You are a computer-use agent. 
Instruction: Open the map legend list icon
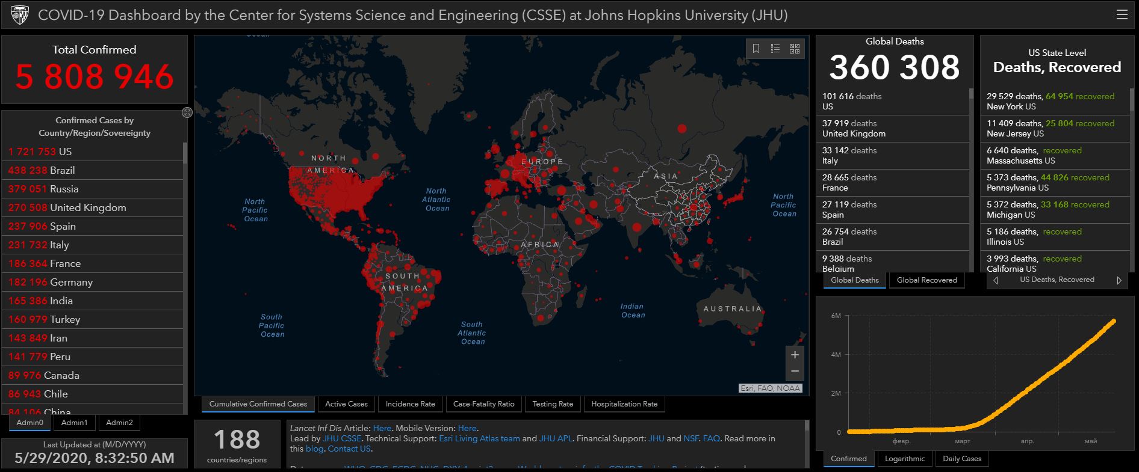click(775, 49)
